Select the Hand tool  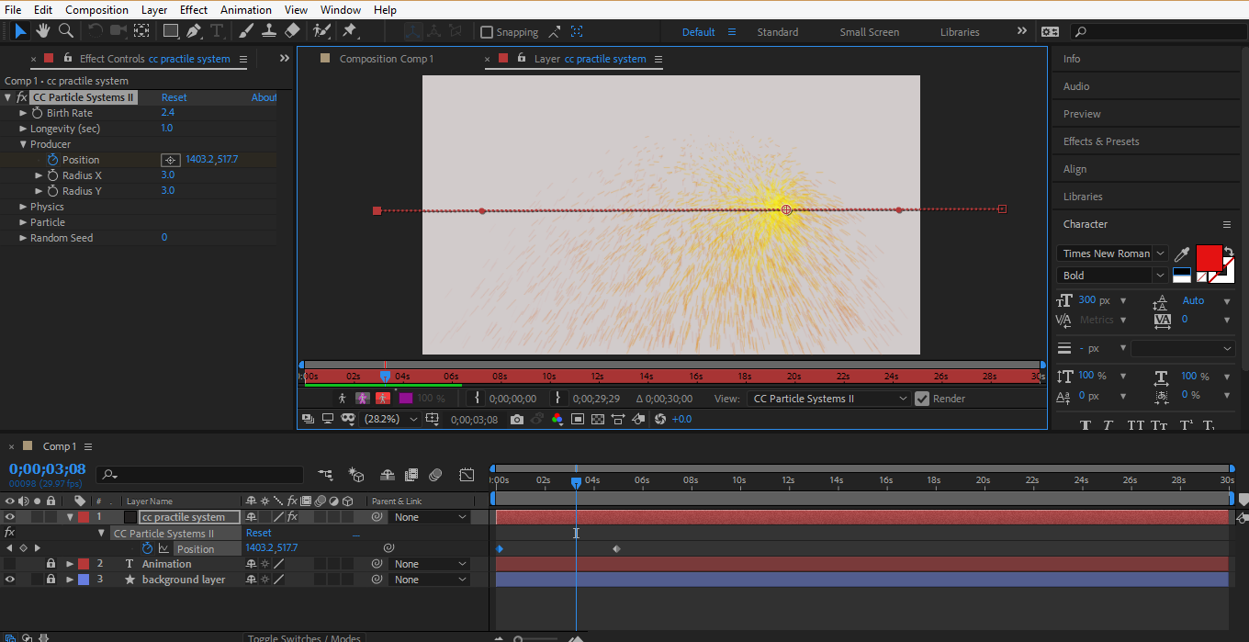pyautogui.click(x=43, y=31)
